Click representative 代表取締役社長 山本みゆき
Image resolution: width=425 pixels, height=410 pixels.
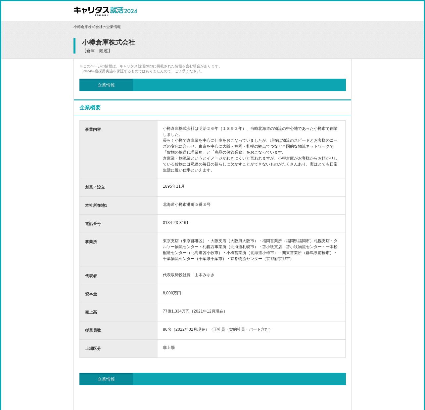point(189,275)
